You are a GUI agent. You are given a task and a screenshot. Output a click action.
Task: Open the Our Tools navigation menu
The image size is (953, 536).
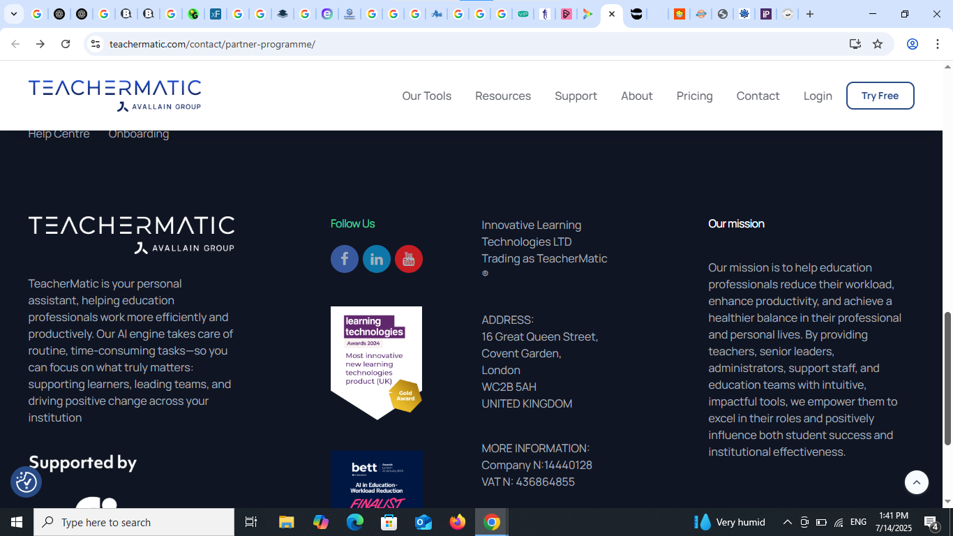tap(427, 96)
